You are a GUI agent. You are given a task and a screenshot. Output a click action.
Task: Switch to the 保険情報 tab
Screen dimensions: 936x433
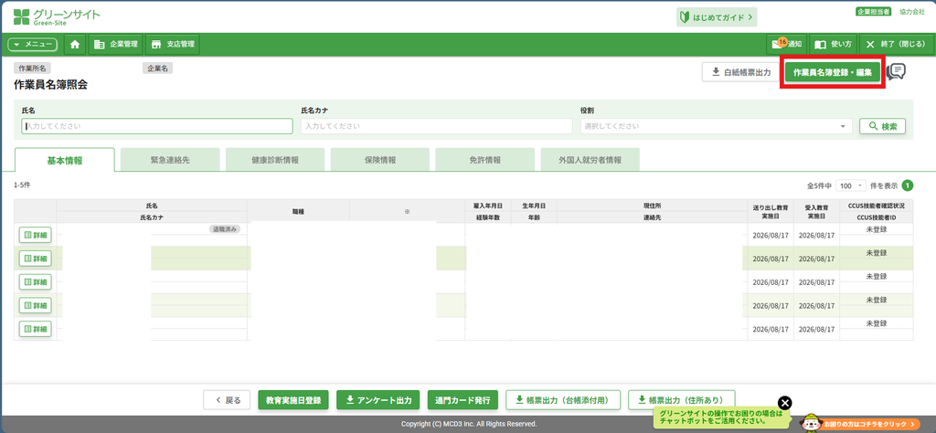pyautogui.click(x=380, y=160)
